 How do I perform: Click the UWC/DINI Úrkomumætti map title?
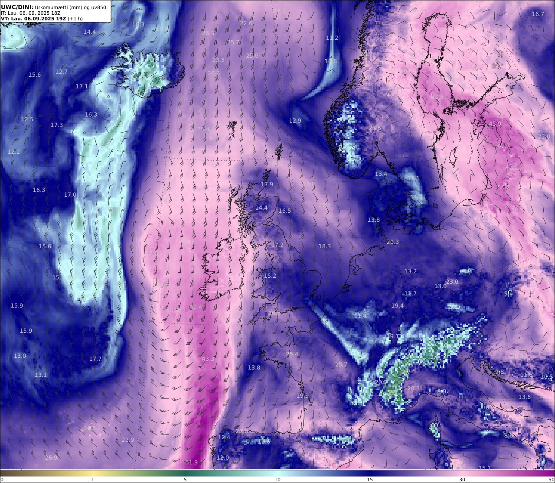click(54, 7)
